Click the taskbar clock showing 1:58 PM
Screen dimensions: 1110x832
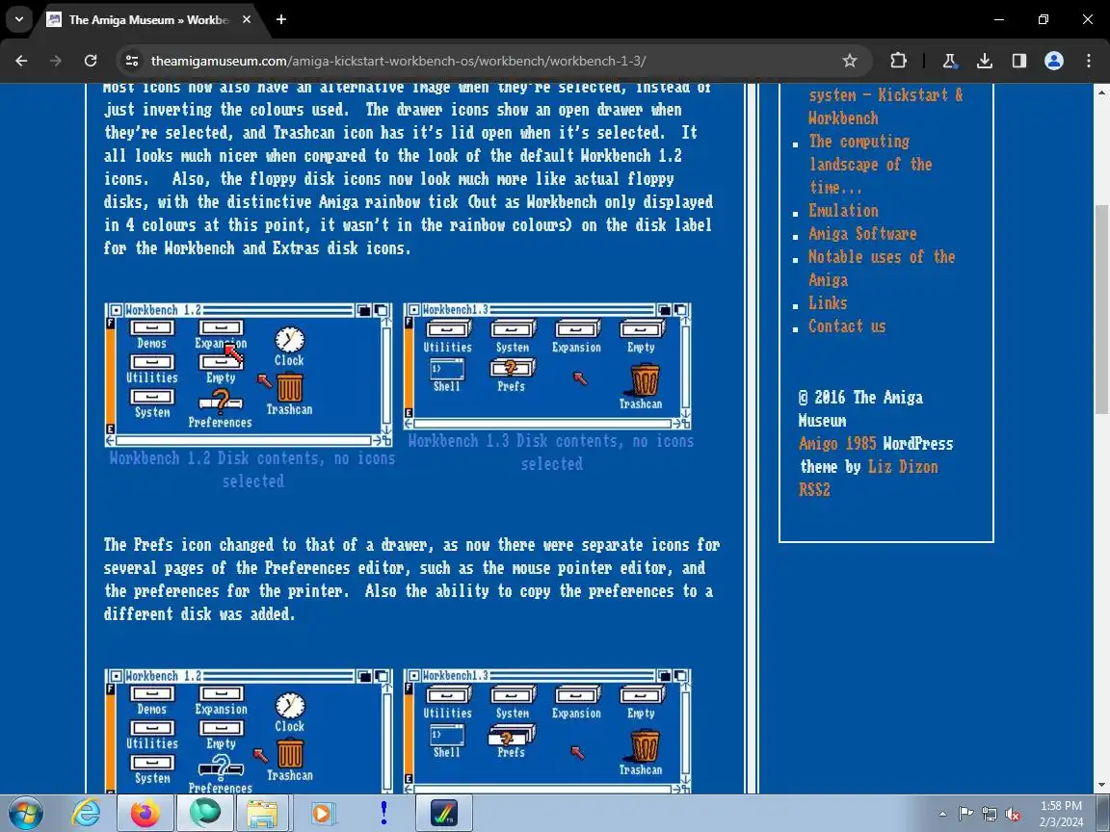[1061, 814]
